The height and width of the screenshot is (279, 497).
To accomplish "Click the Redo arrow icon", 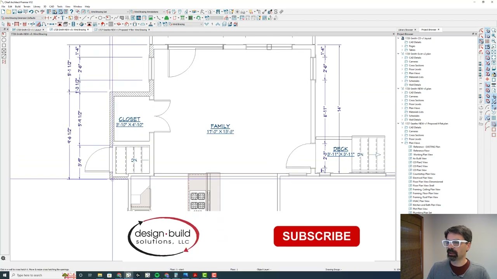I will 36,12.
